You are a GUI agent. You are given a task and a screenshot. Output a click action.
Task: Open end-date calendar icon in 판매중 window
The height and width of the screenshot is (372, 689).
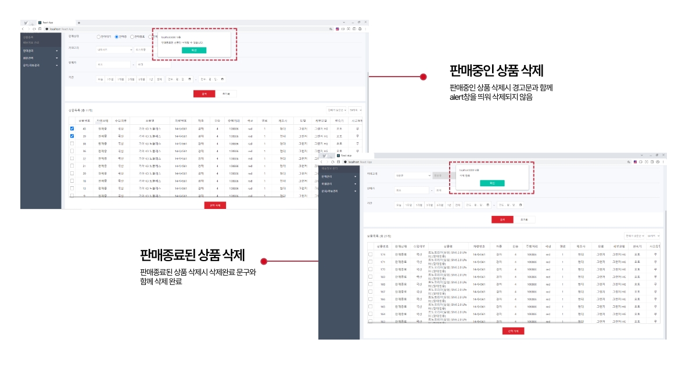click(223, 79)
